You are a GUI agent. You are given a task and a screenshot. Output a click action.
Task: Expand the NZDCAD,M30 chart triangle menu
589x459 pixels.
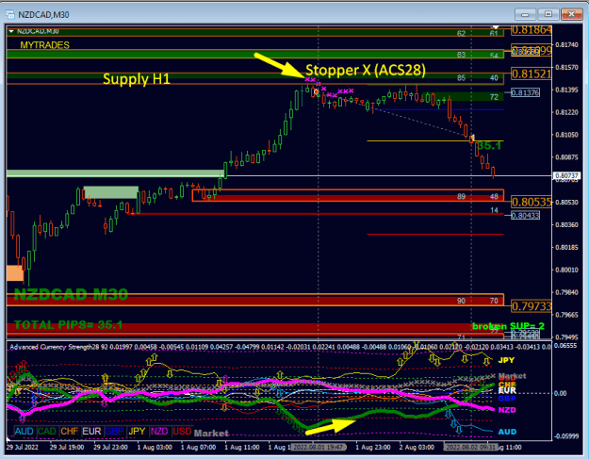click(x=11, y=31)
